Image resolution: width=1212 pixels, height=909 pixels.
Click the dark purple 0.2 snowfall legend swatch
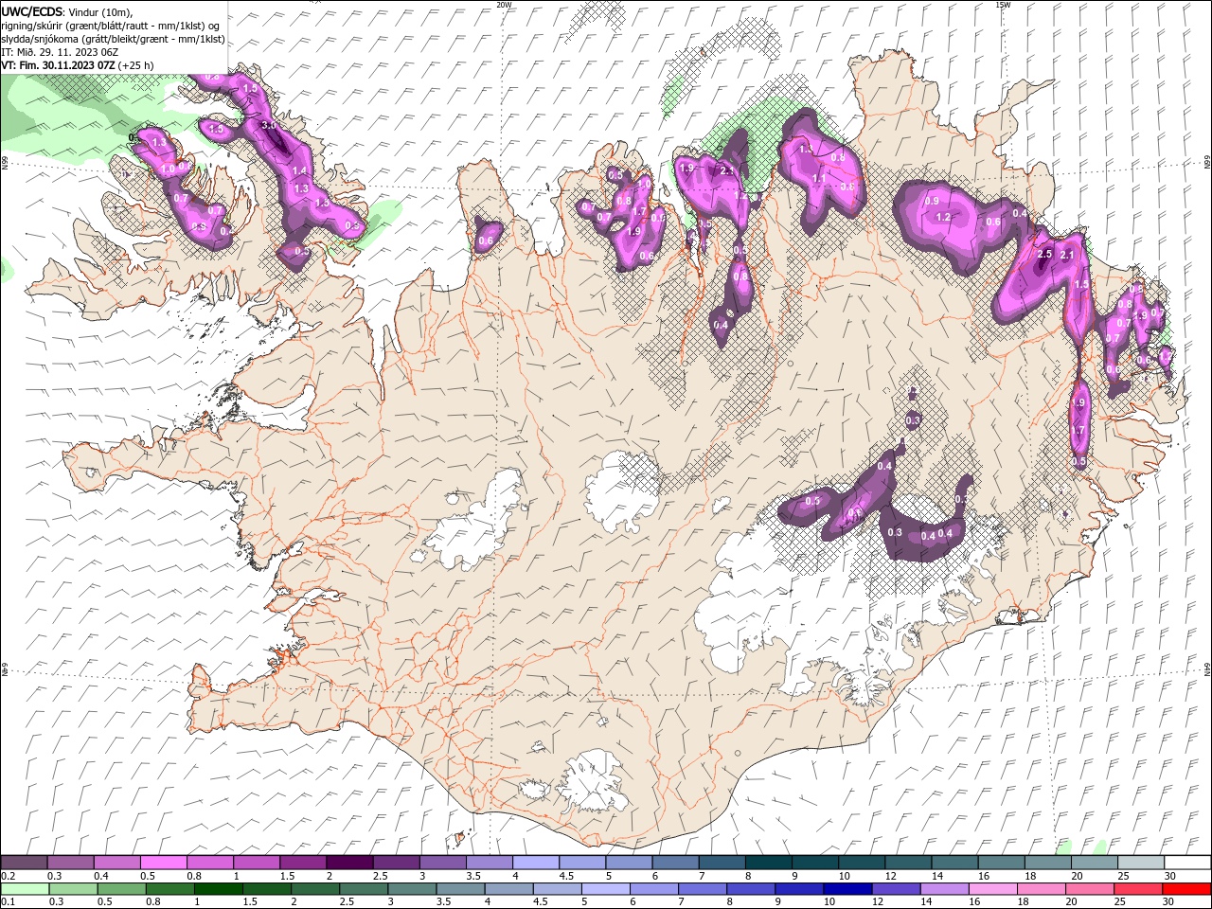24,863
